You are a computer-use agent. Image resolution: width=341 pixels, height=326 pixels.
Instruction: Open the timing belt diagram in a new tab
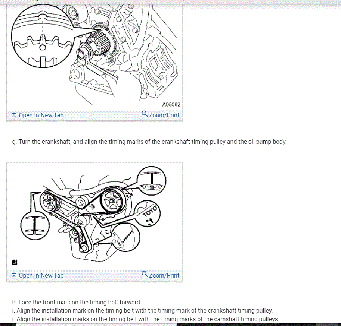pos(37,275)
